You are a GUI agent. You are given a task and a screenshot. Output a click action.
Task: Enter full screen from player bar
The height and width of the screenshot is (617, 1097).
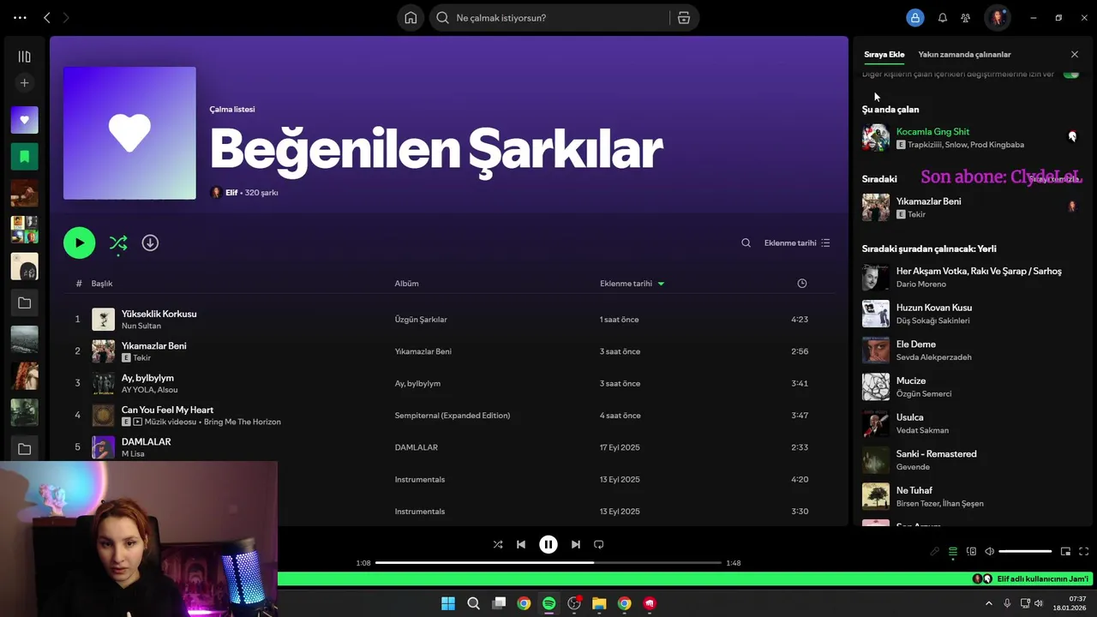(1083, 552)
